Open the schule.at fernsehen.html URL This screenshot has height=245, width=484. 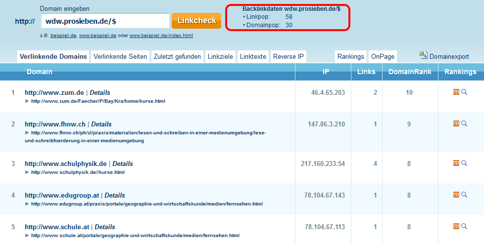[135, 236]
